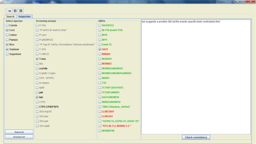Toggle the P-35s screening assay checkbox
This screenshot has height=144, width=256.
click(x=37, y=25)
